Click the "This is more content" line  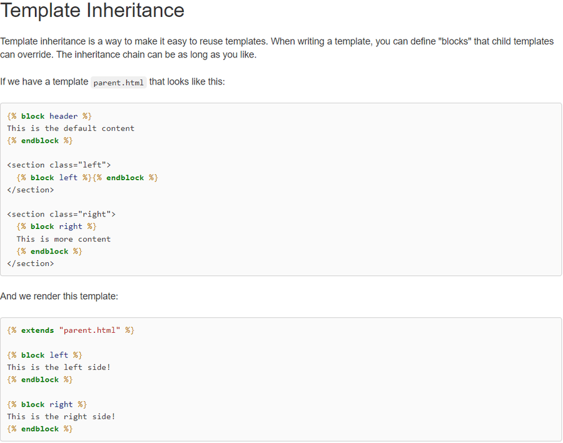tap(63, 239)
